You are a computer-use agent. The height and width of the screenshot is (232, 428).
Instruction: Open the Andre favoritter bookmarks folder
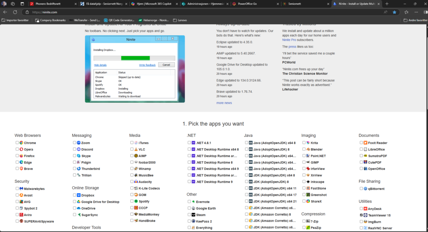(x=415, y=20)
